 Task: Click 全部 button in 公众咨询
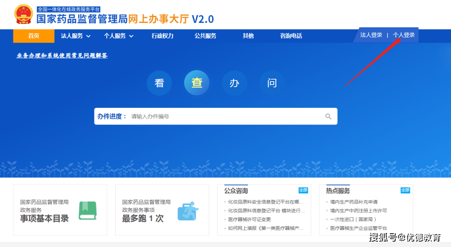click(x=303, y=190)
